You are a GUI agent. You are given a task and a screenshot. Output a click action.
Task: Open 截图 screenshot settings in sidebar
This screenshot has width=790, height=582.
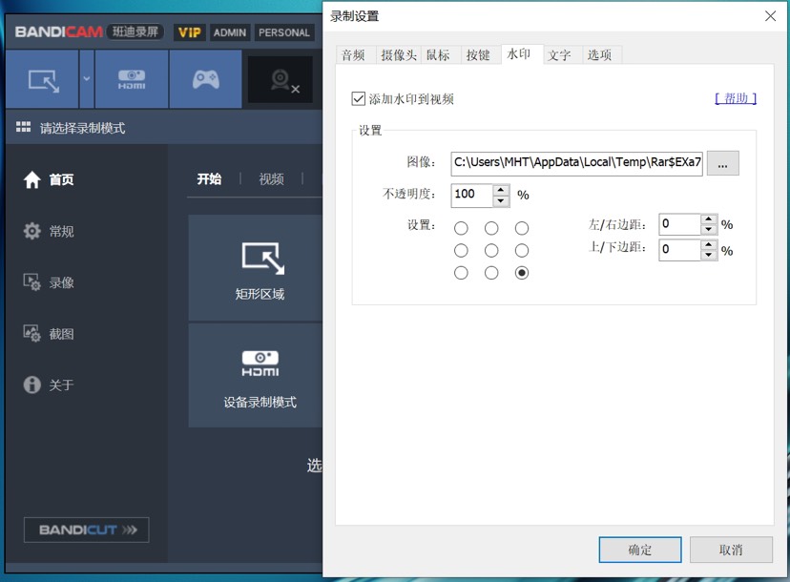49,334
